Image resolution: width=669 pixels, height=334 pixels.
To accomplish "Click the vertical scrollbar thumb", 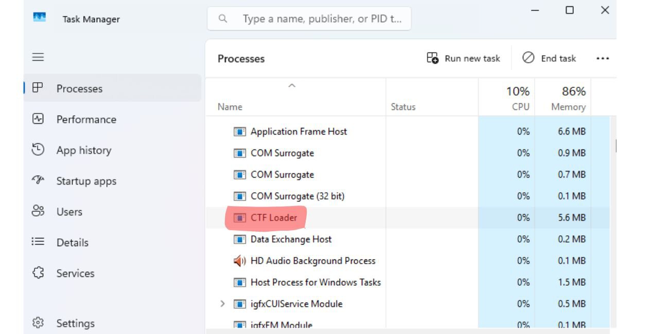I will click(615, 146).
